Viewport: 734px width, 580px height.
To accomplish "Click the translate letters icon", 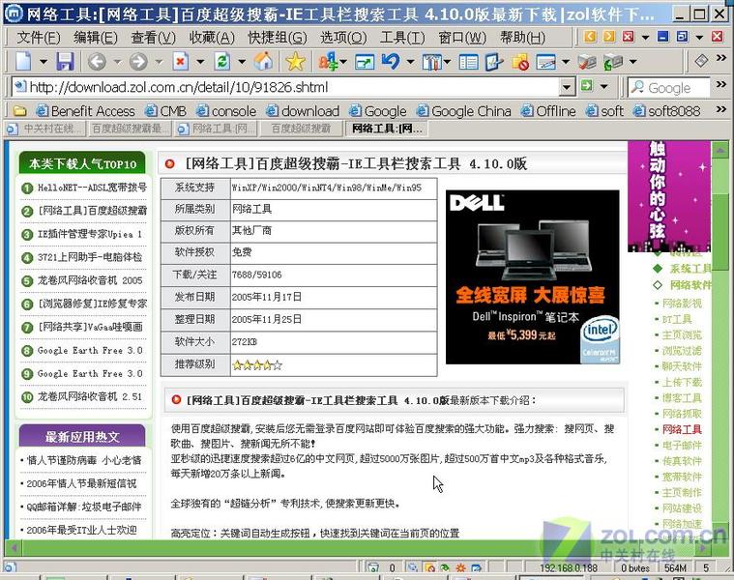I will [x=328, y=61].
